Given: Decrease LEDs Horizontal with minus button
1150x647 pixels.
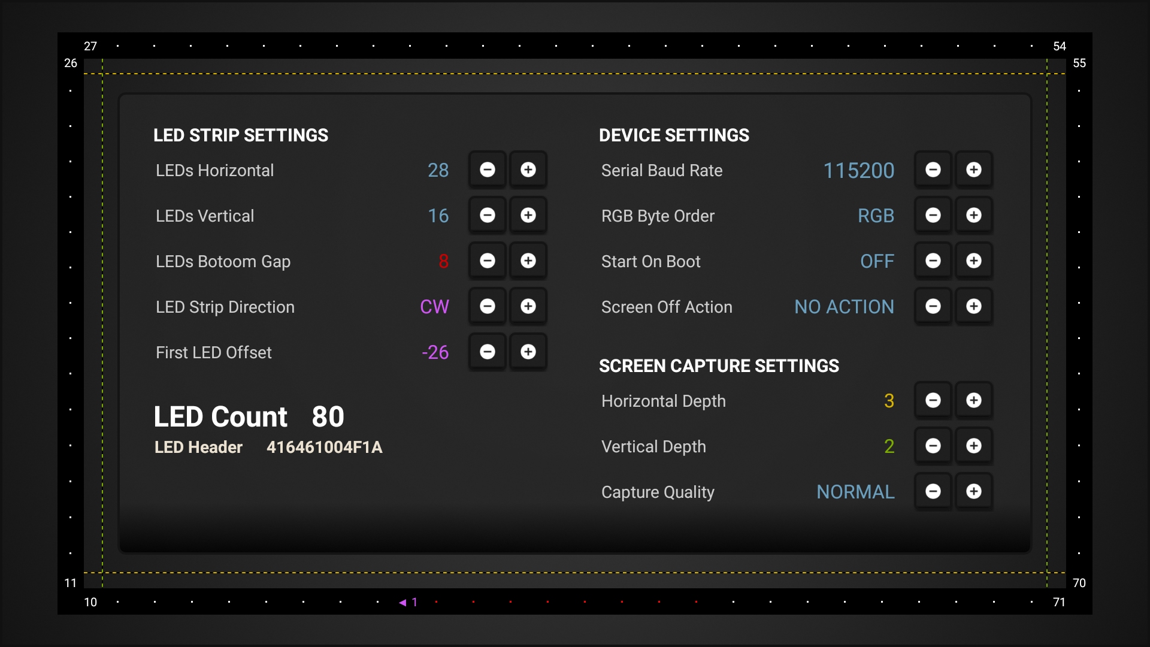Looking at the screenshot, I should 488,170.
